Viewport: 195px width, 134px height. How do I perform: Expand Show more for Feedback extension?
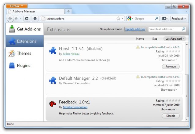coord(169,109)
